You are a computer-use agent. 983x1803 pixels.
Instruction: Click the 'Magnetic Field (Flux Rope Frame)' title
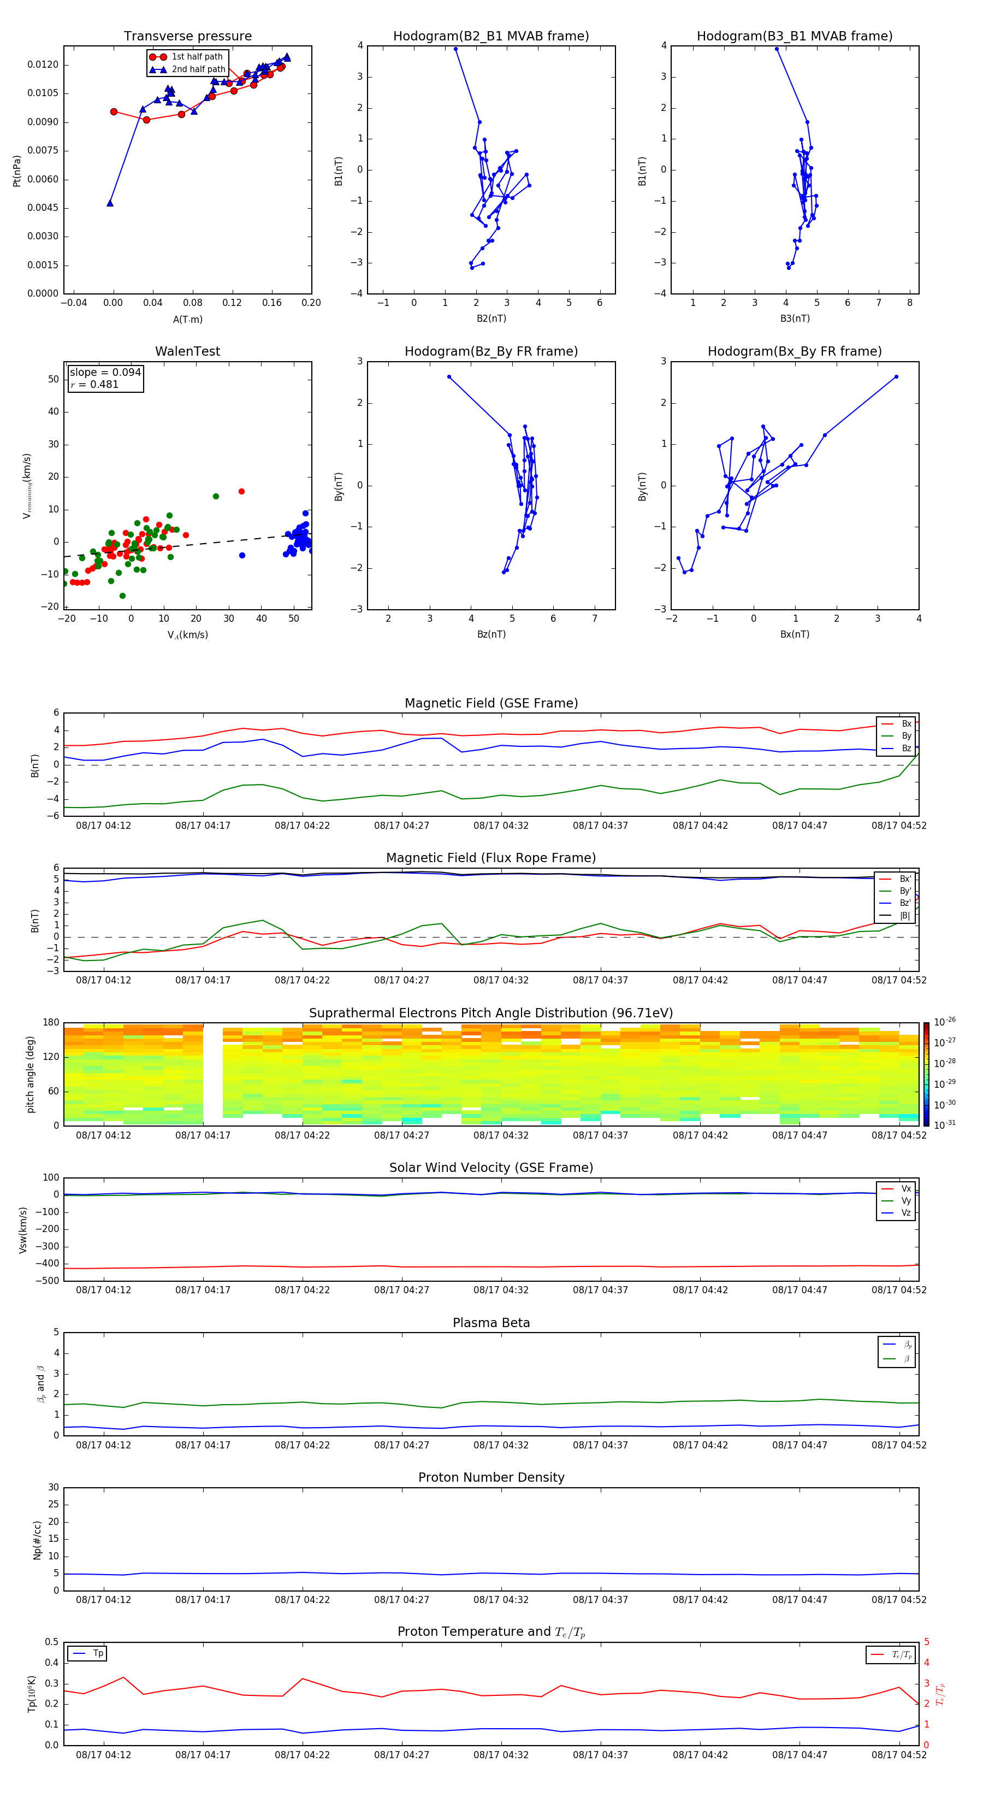point(491,858)
